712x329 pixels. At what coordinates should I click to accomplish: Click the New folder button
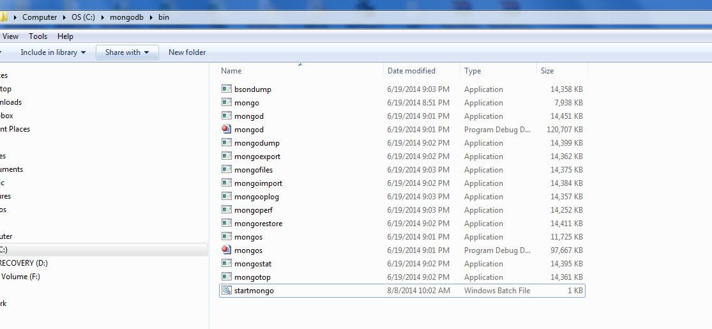click(187, 52)
